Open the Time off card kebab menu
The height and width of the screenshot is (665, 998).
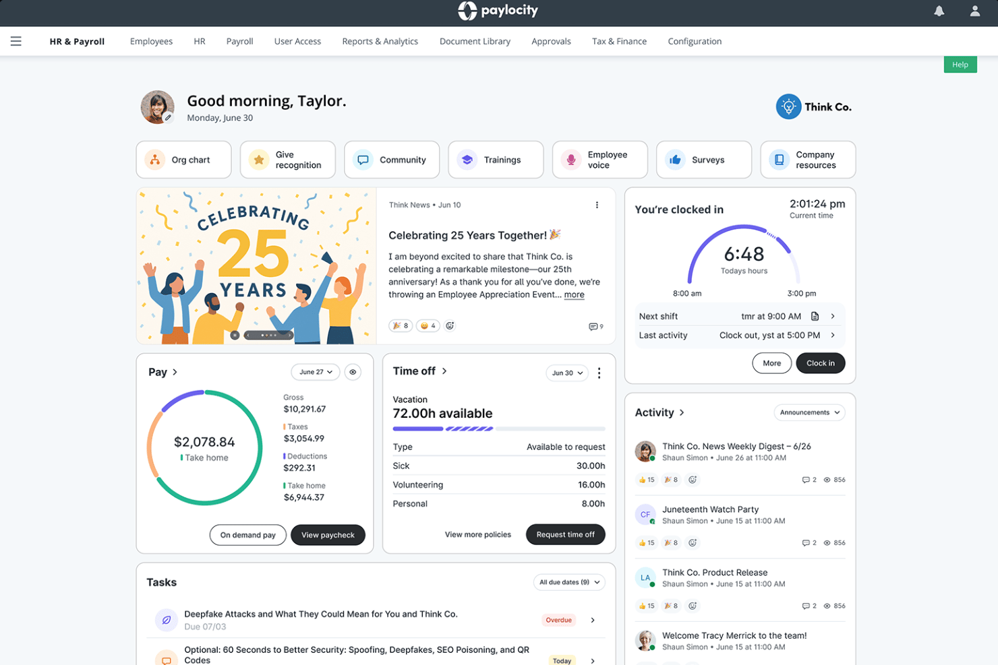pyautogui.click(x=599, y=373)
